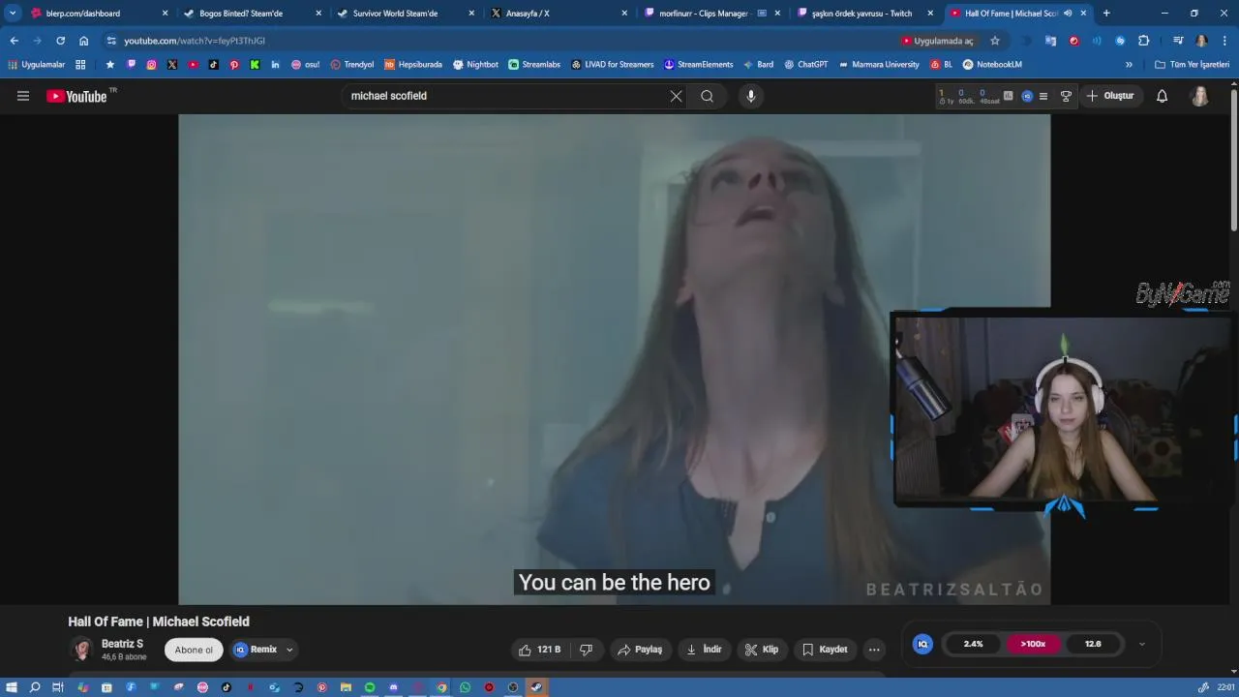
Task: Create a clip with Klip button
Action: (x=762, y=650)
